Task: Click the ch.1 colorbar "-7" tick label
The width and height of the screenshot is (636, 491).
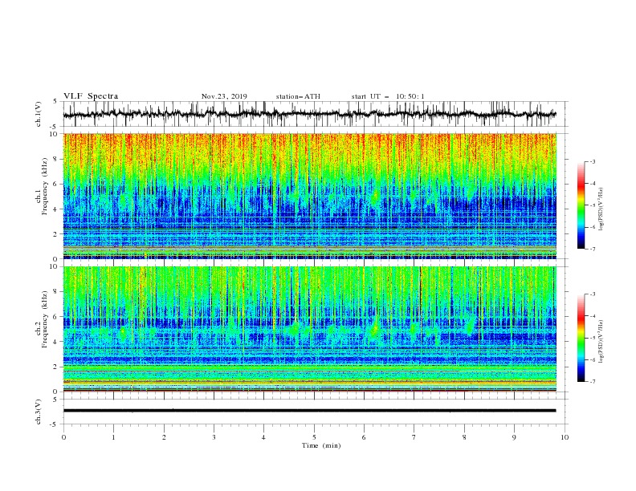Action: tap(592, 249)
